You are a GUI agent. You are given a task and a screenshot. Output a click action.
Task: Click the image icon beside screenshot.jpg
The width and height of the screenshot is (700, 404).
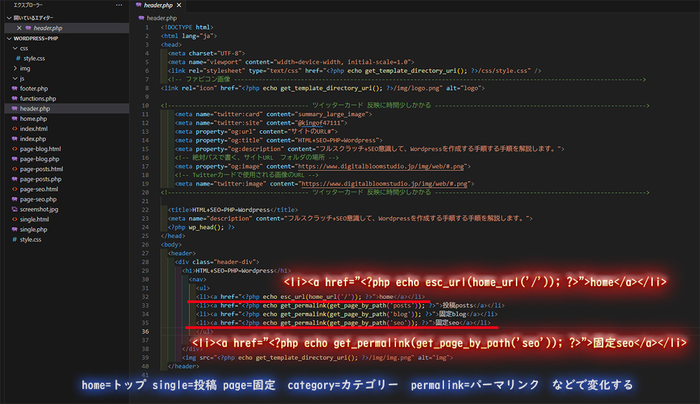point(15,209)
